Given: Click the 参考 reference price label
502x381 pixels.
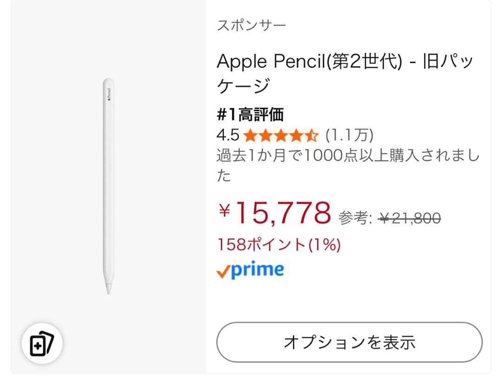Looking at the screenshot, I should pos(356,216).
